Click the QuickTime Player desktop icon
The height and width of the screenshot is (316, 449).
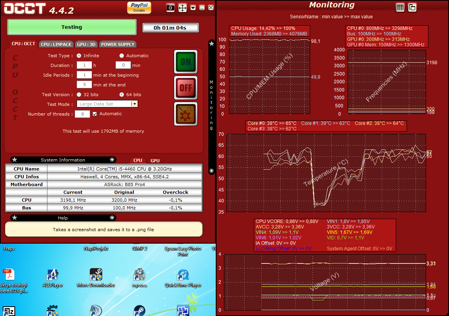point(183,274)
